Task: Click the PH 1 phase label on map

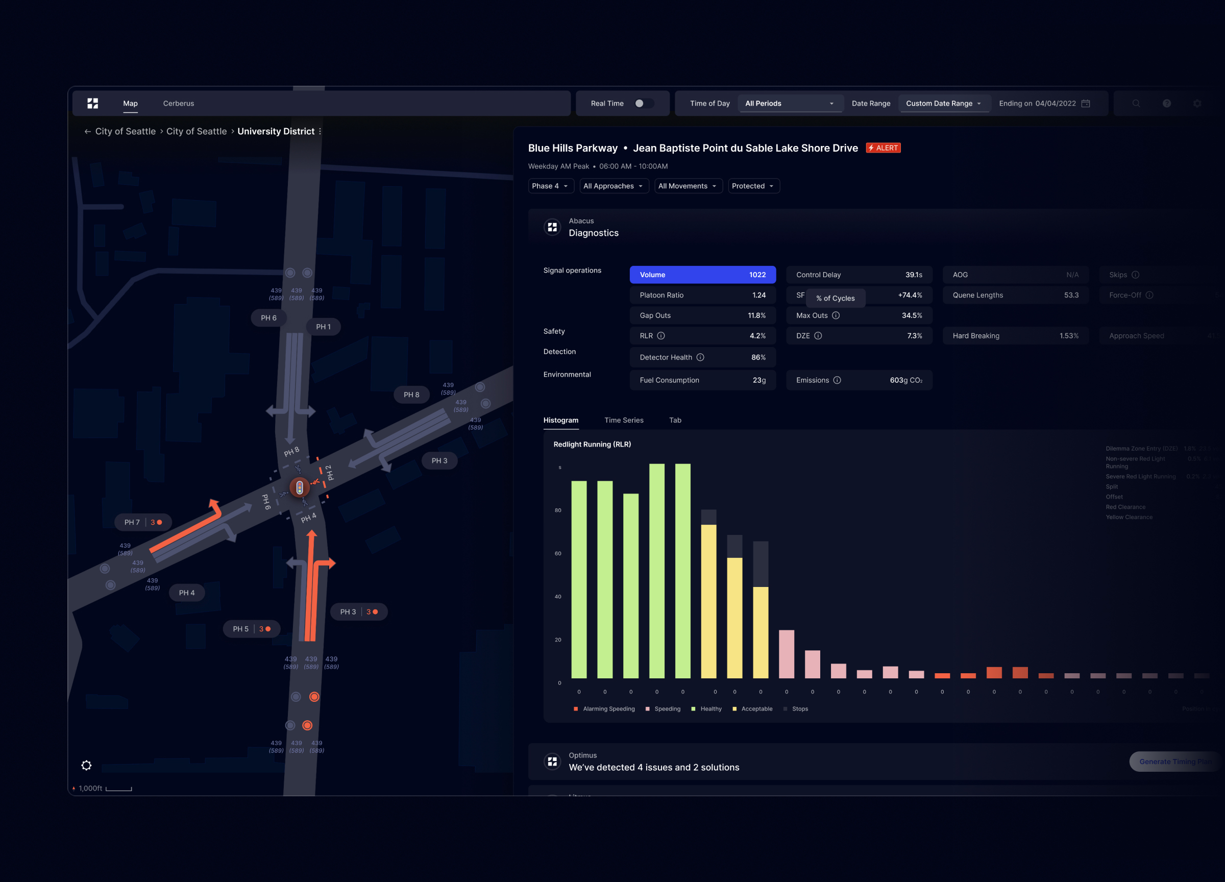Action: [323, 327]
